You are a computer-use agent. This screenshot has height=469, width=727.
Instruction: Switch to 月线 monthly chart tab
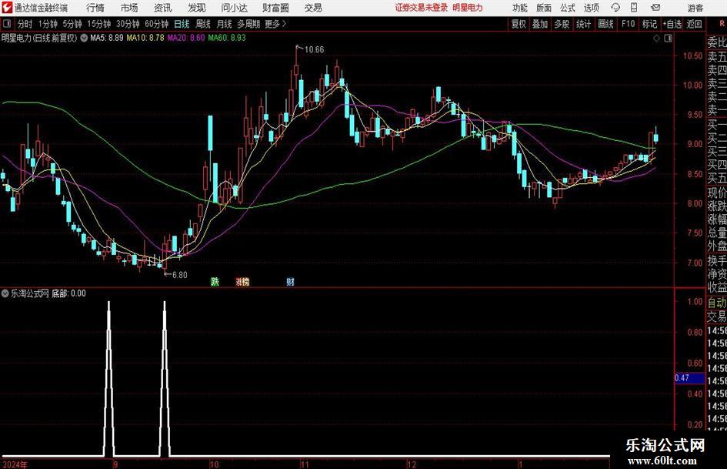tap(225, 24)
